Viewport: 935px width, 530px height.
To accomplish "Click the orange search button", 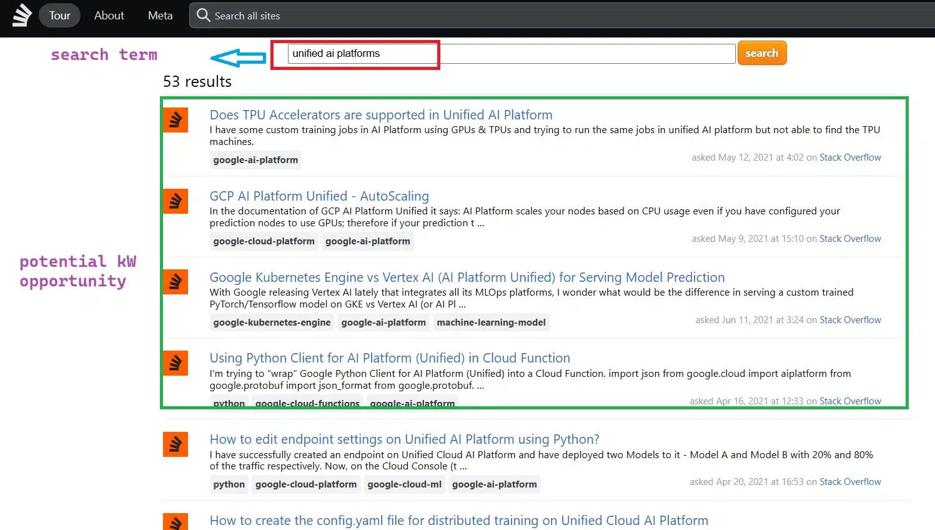I will point(762,53).
